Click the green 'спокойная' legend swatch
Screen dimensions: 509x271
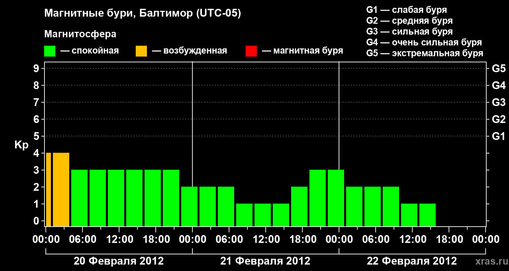click(50, 51)
